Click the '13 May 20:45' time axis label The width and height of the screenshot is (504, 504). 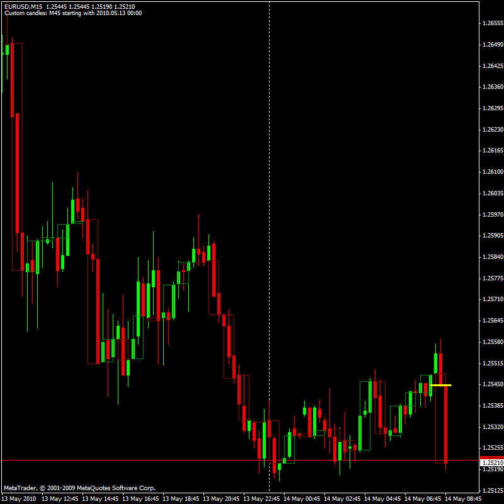[x=221, y=499]
